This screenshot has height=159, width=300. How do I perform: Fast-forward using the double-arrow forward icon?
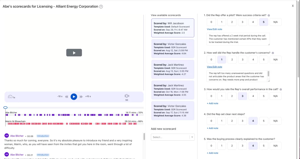81,97
